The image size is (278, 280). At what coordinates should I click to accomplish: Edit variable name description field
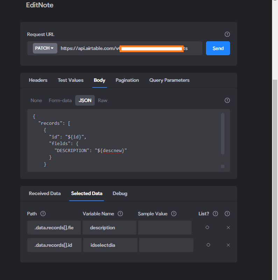[x=109, y=228]
